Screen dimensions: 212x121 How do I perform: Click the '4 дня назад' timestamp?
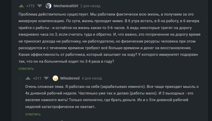pos(92,78)
